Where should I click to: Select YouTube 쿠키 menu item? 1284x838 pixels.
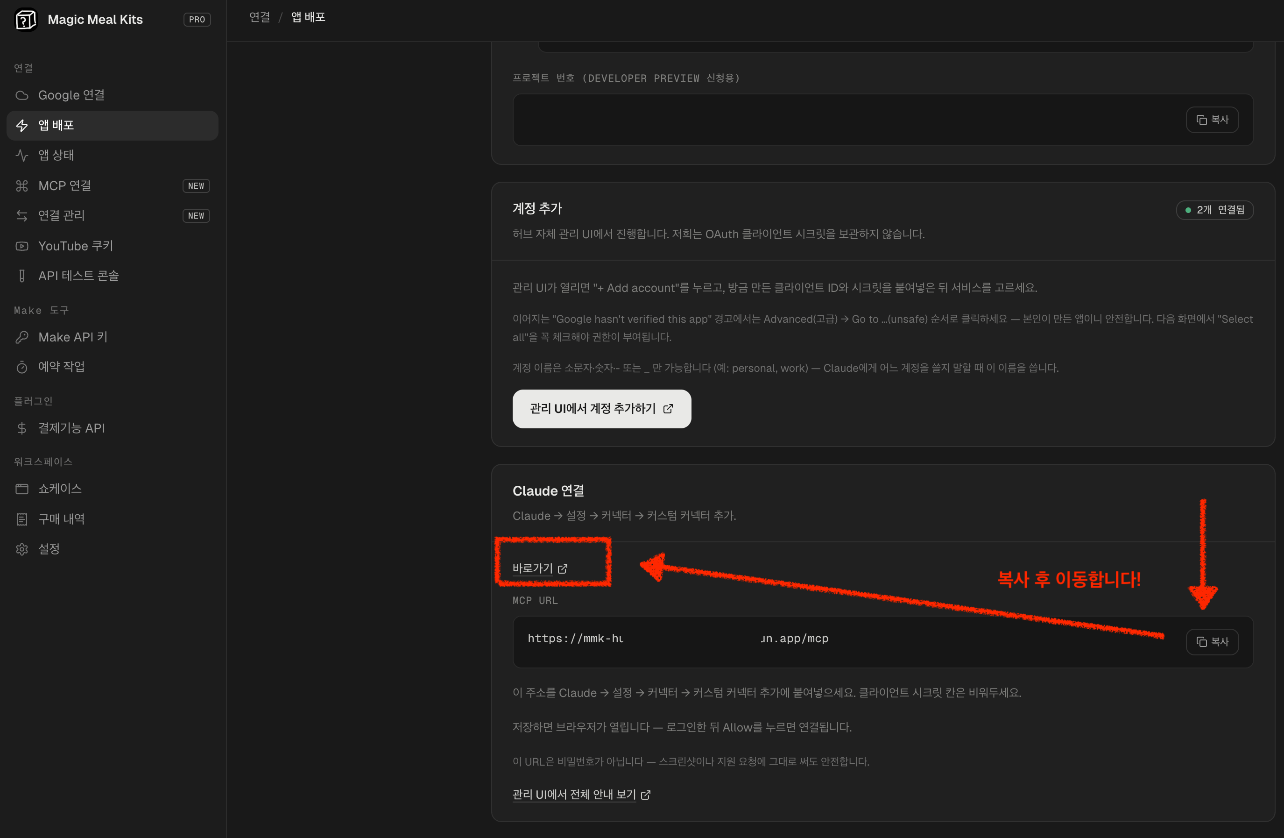tap(112, 246)
